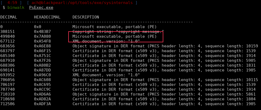Click XML document description at offset 677112
The height and width of the screenshot is (110, 261).
point(106,41)
